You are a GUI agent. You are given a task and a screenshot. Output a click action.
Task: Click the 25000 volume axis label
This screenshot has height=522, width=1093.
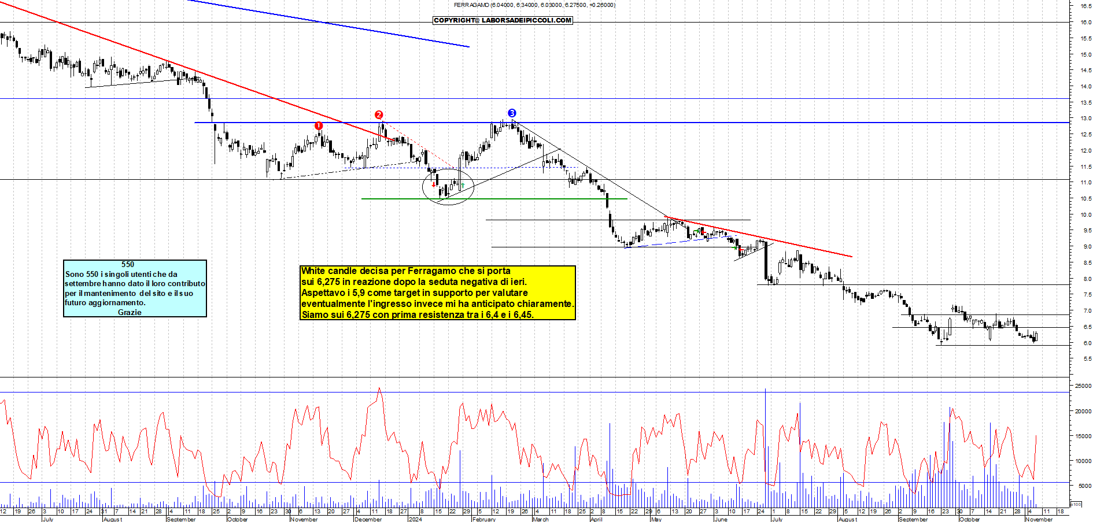click(1083, 386)
